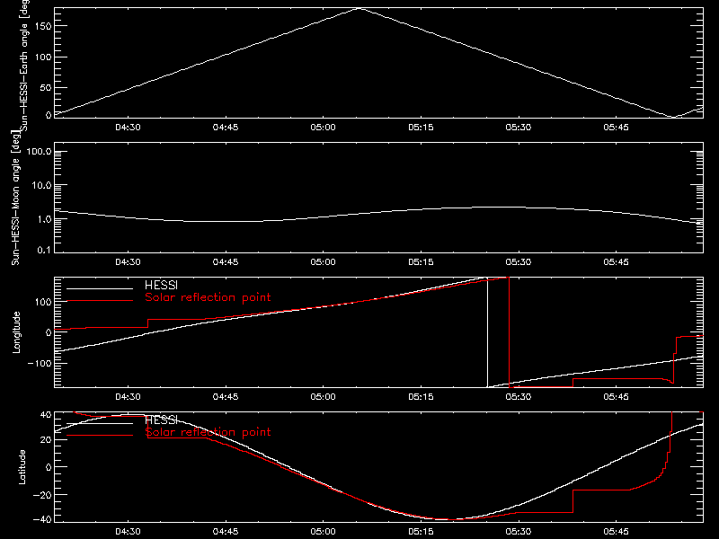Image resolution: width=719 pixels, height=539 pixels.
Task: Click the "1.0" tick label on Moon angle axis
Action: [x=43, y=219]
